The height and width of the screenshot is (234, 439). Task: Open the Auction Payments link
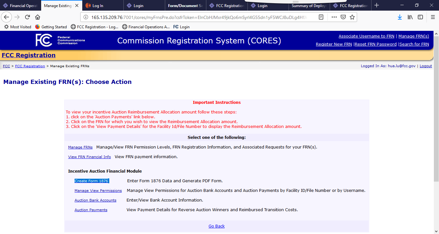91,210
